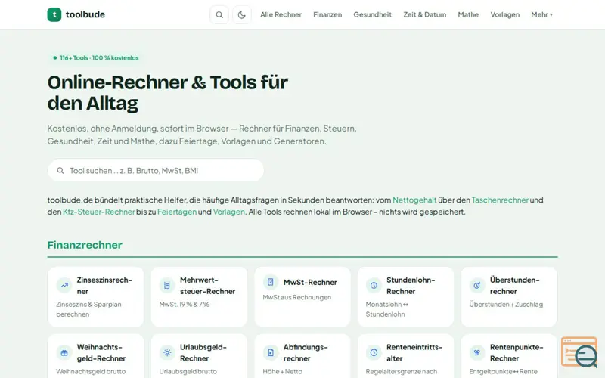The height and width of the screenshot is (378, 605).
Task: Click the orange window-search widget icon
Action: [579, 352]
